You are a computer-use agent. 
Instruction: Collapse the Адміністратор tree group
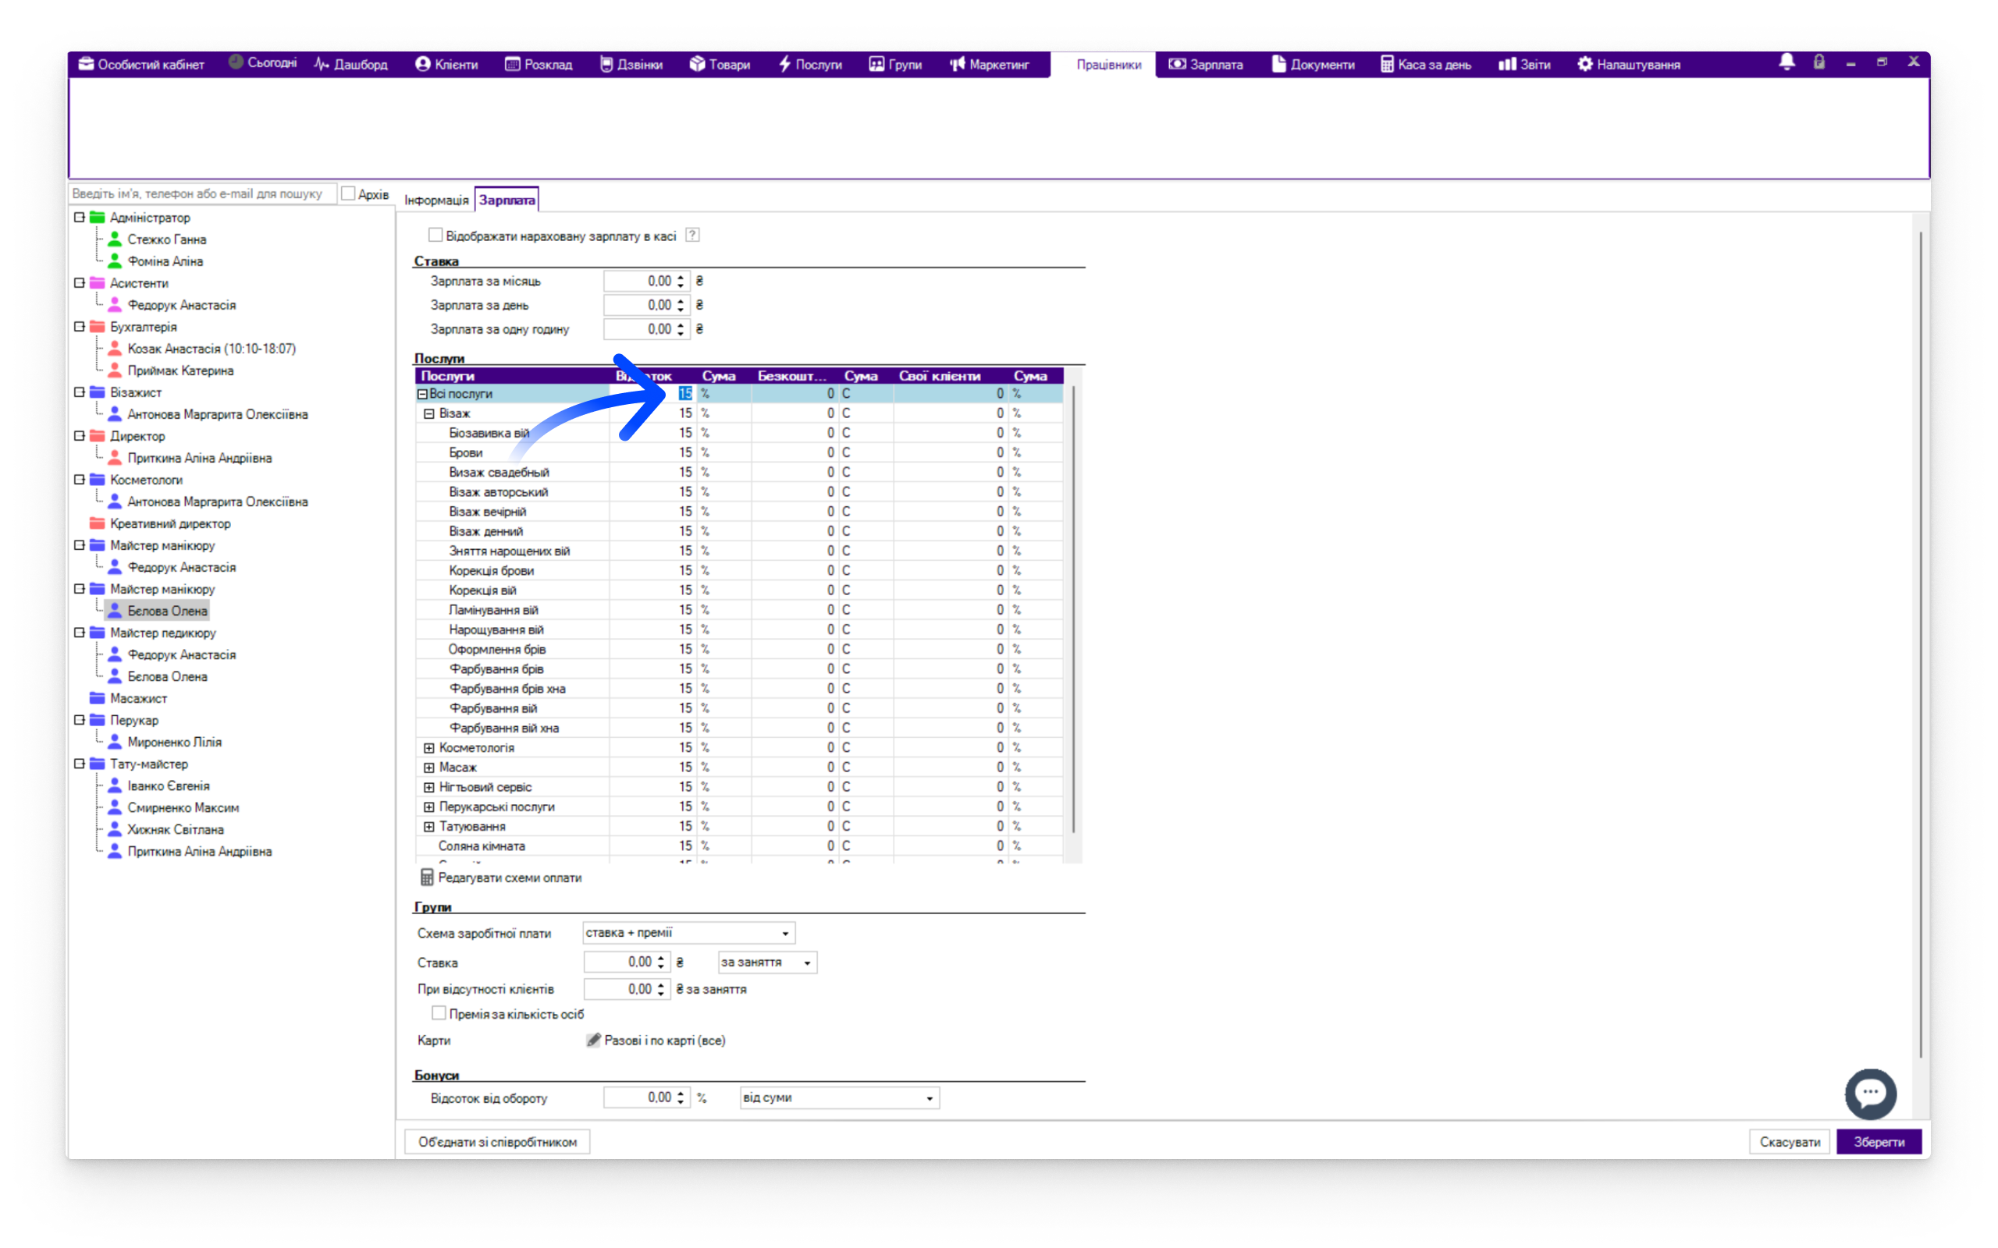[x=80, y=217]
